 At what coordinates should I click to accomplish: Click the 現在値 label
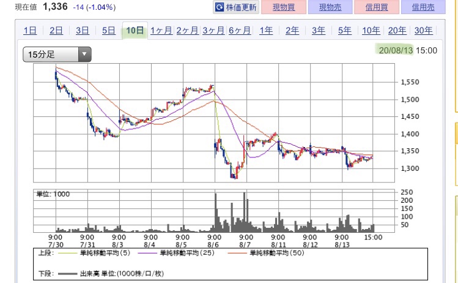click(x=26, y=7)
